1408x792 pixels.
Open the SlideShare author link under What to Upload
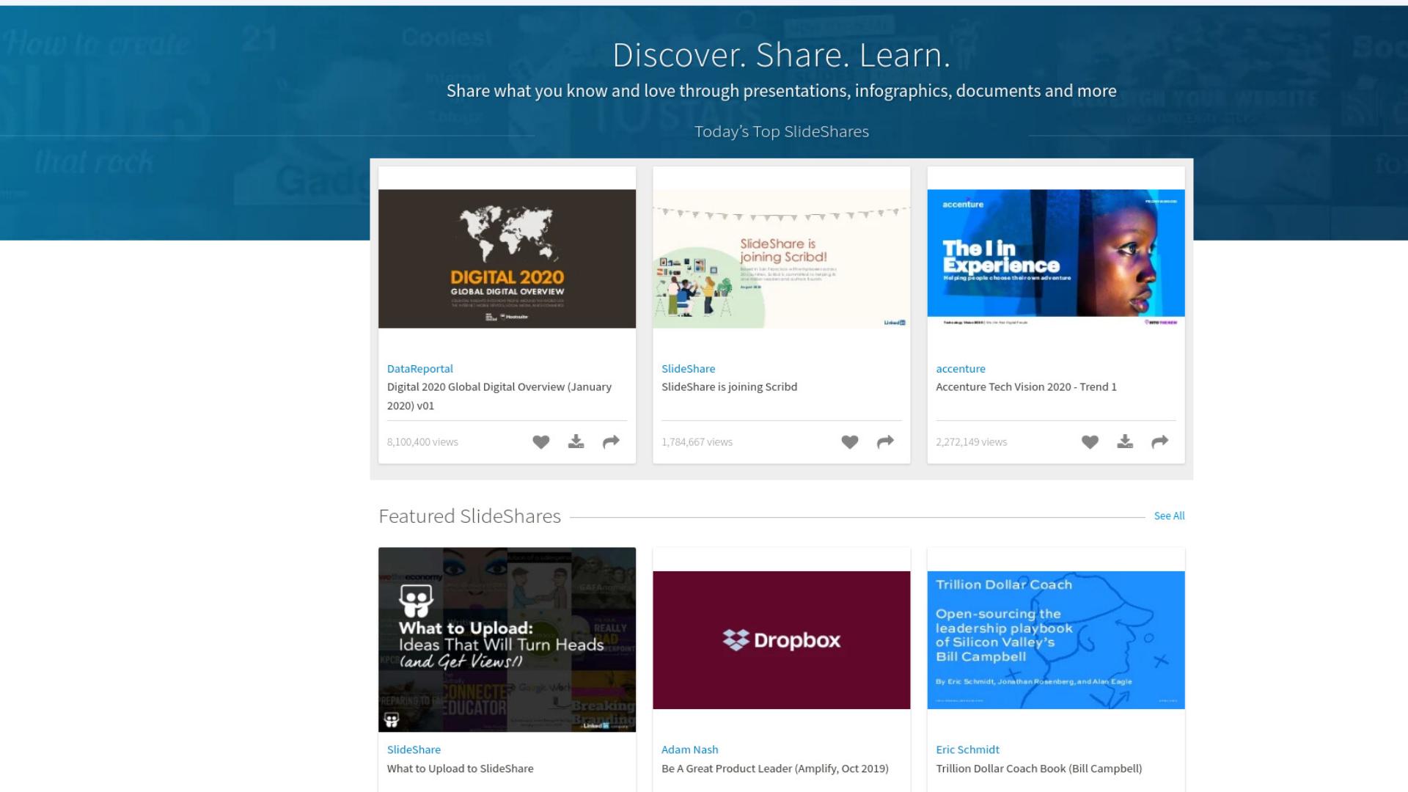[414, 749]
